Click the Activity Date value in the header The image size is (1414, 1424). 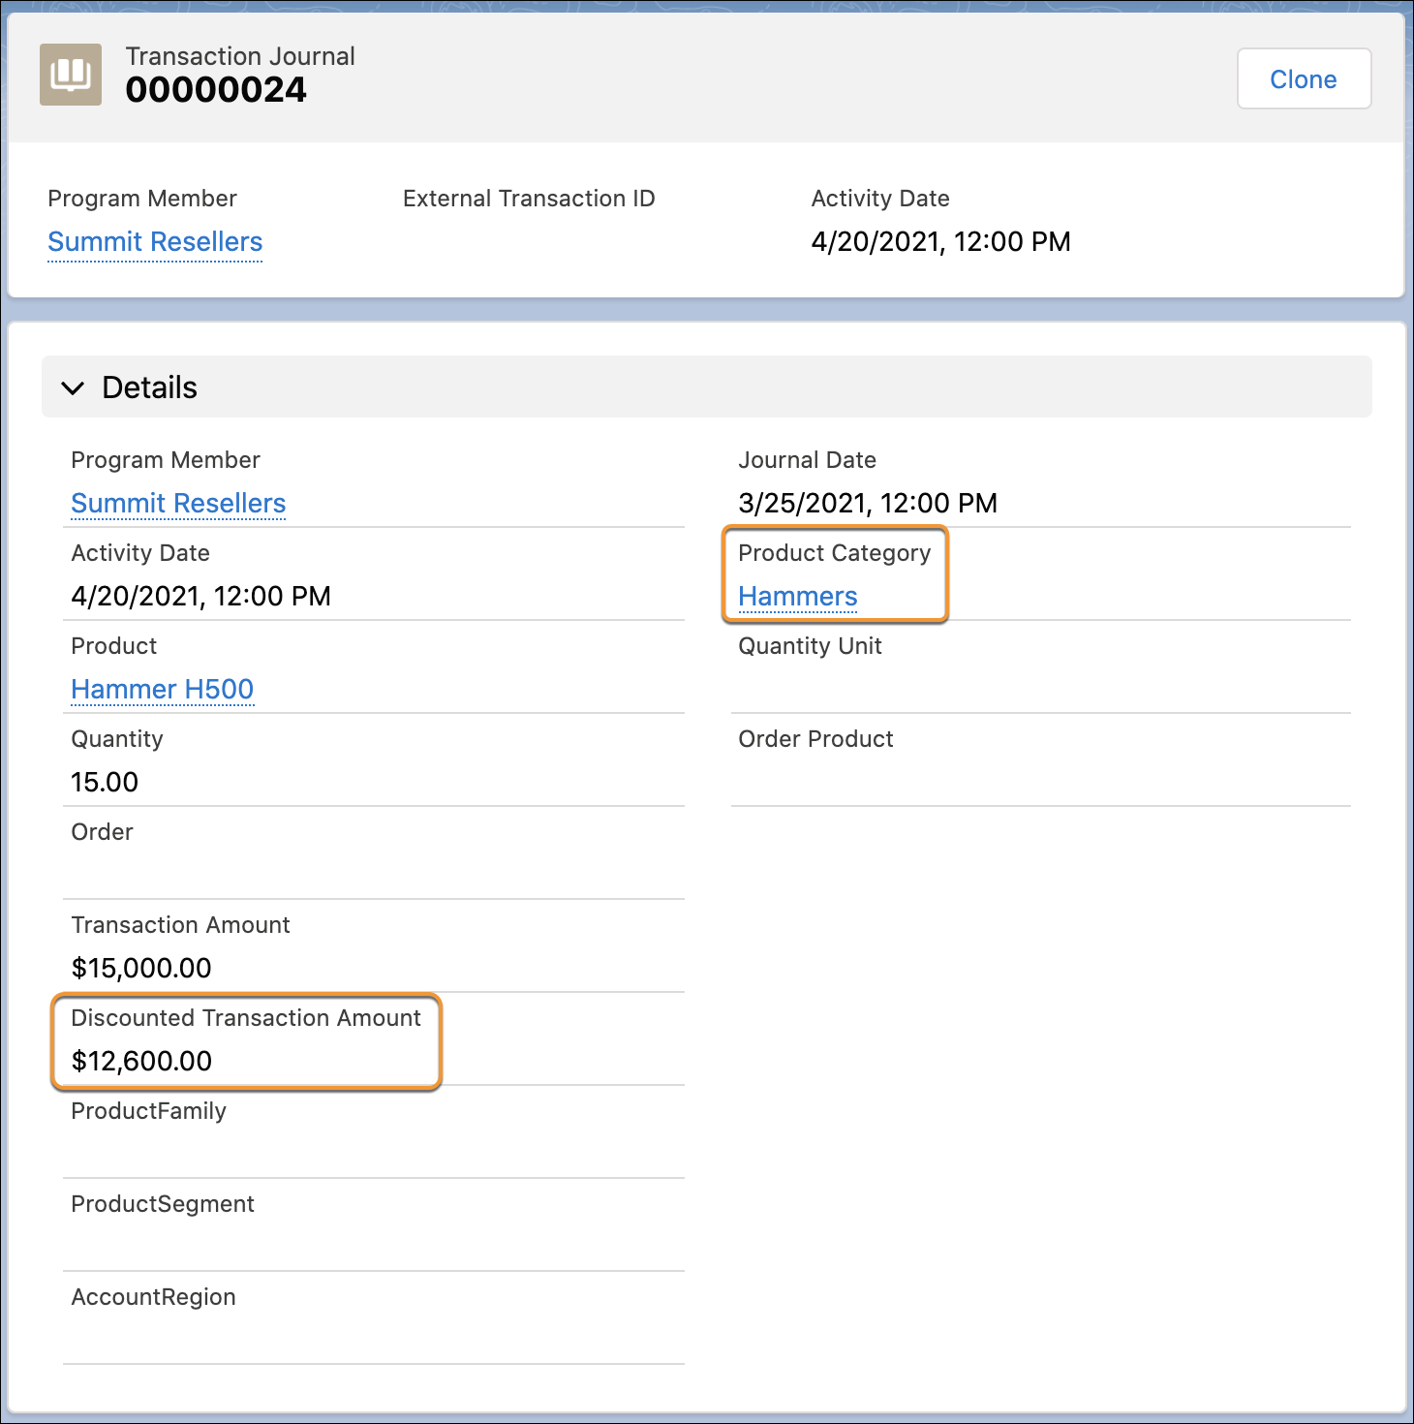(940, 241)
